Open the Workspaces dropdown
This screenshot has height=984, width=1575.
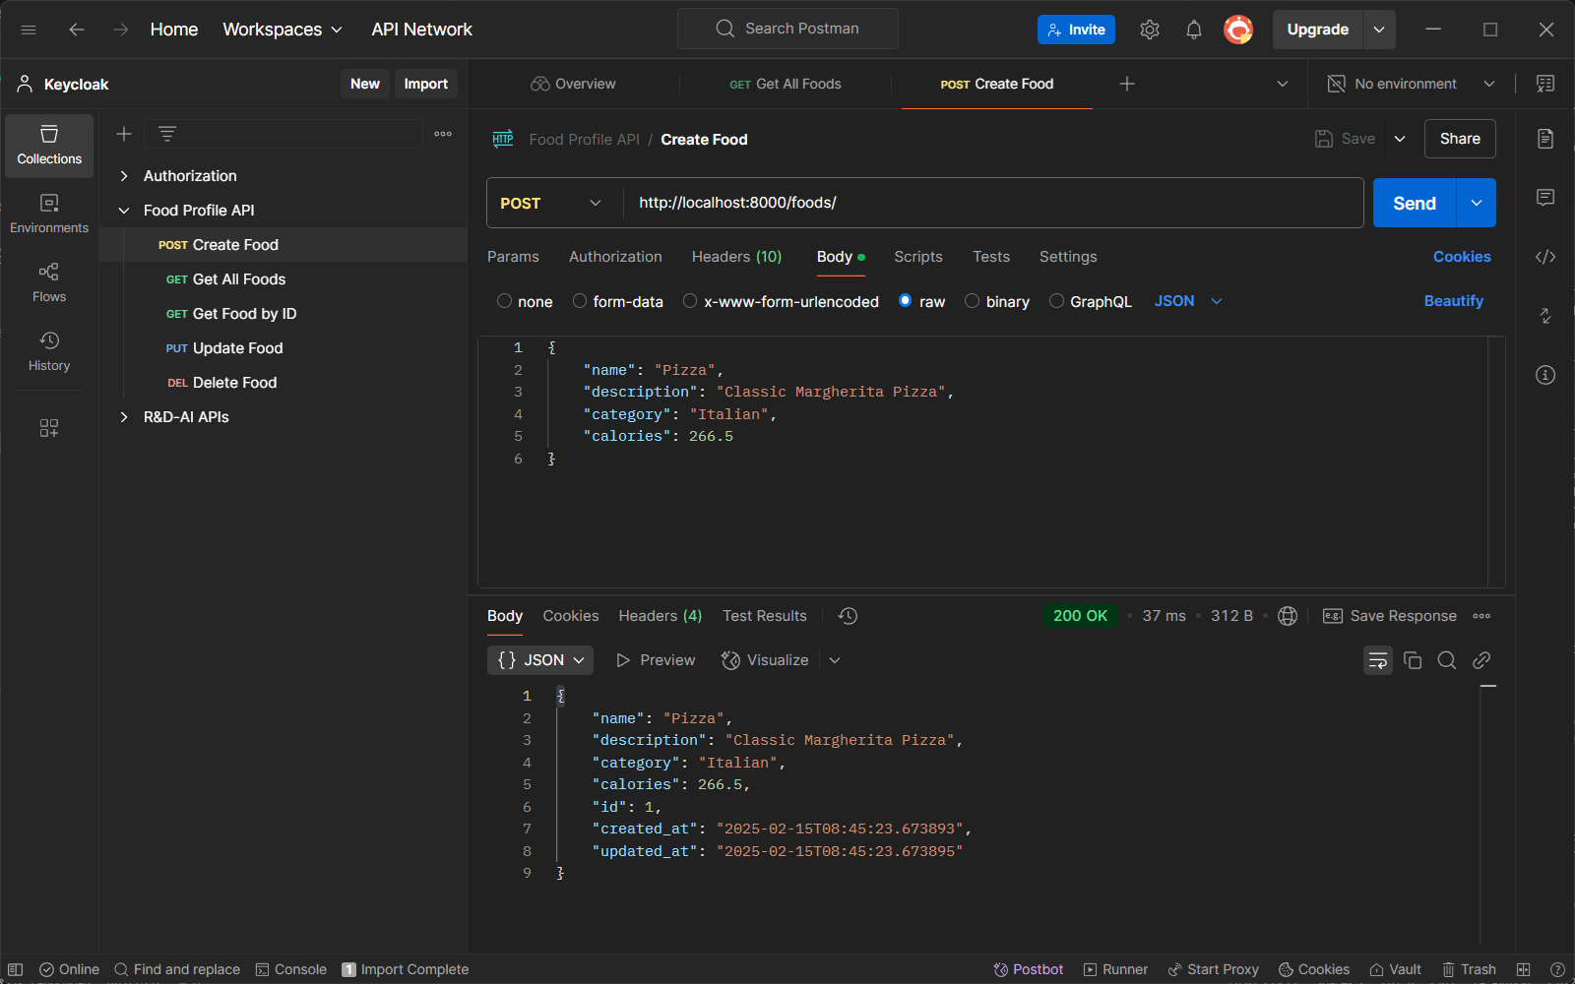pyautogui.click(x=283, y=30)
